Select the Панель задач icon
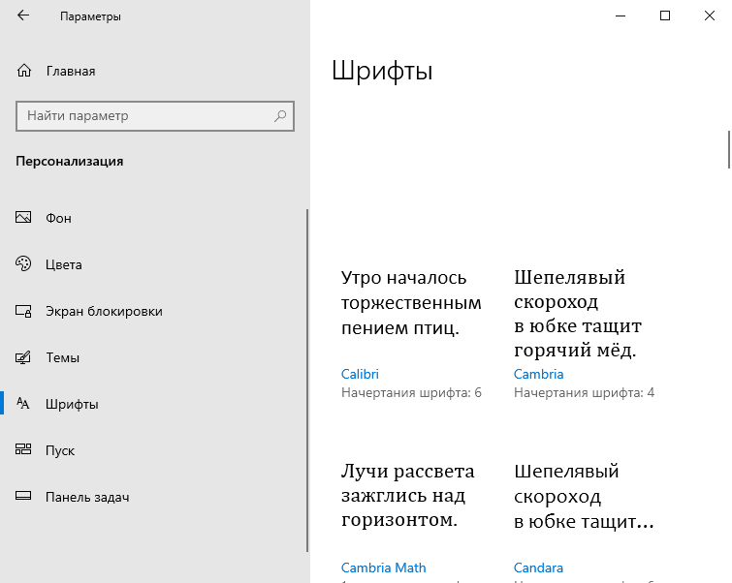The width and height of the screenshot is (732, 583). [x=23, y=496]
